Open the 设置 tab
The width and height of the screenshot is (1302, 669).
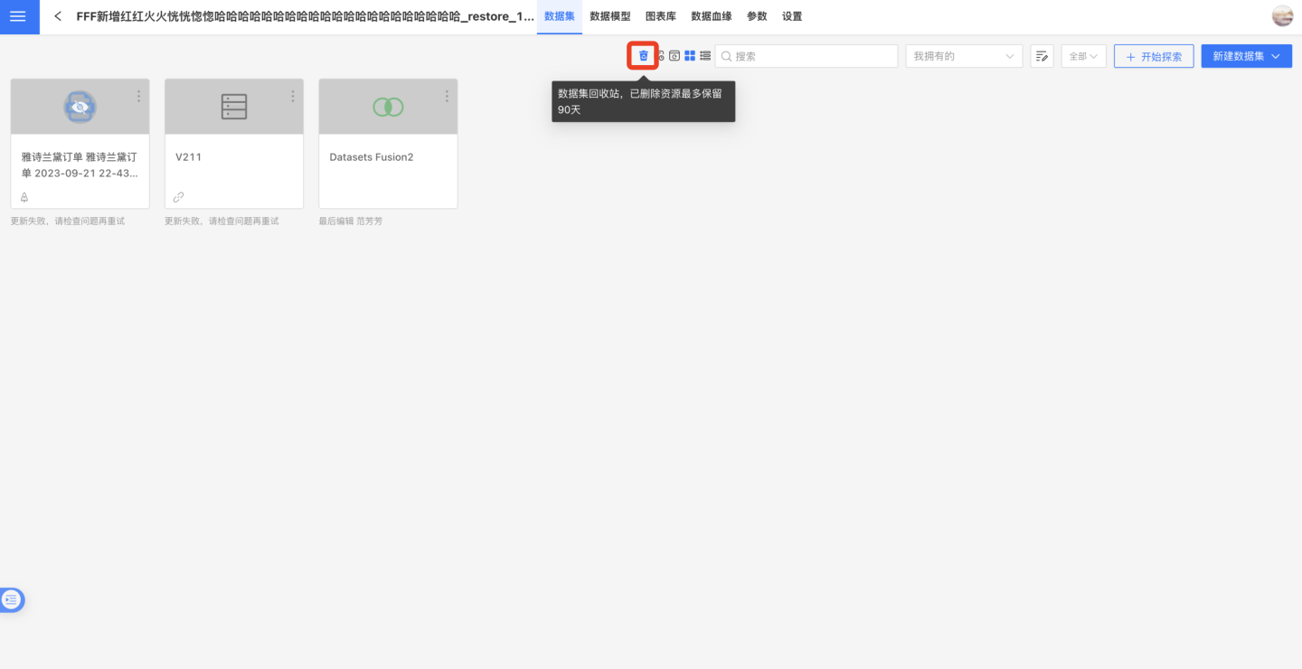tap(792, 16)
